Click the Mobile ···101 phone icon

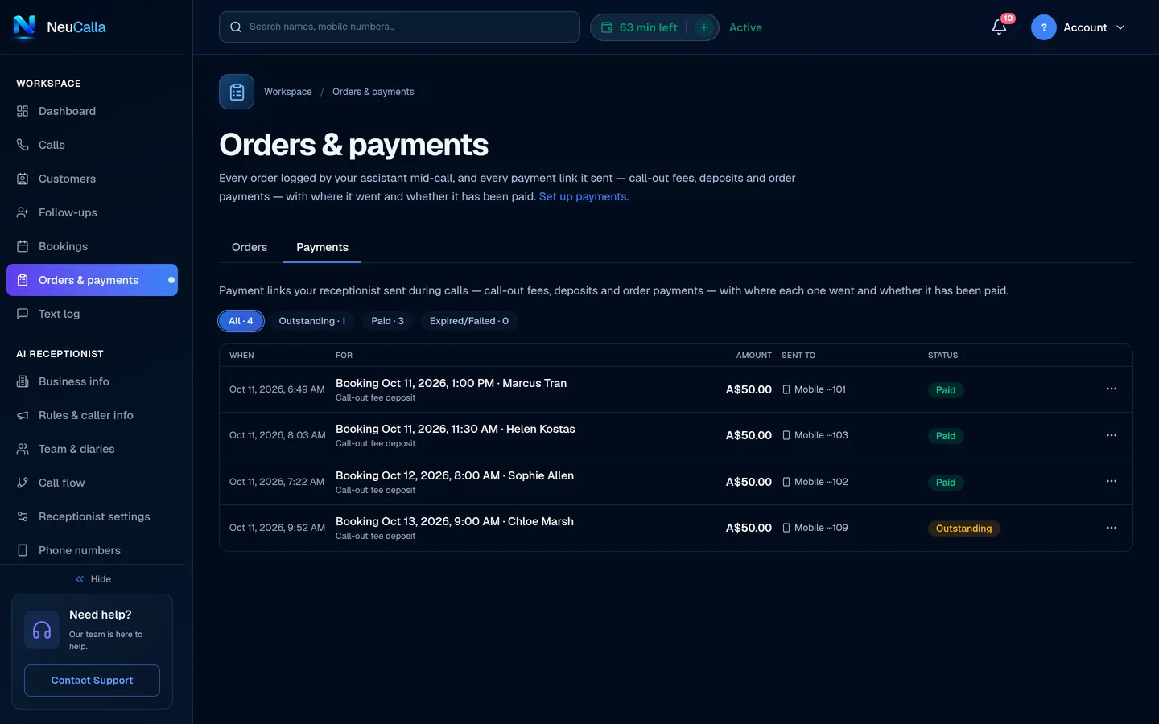click(x=786, y=389)
